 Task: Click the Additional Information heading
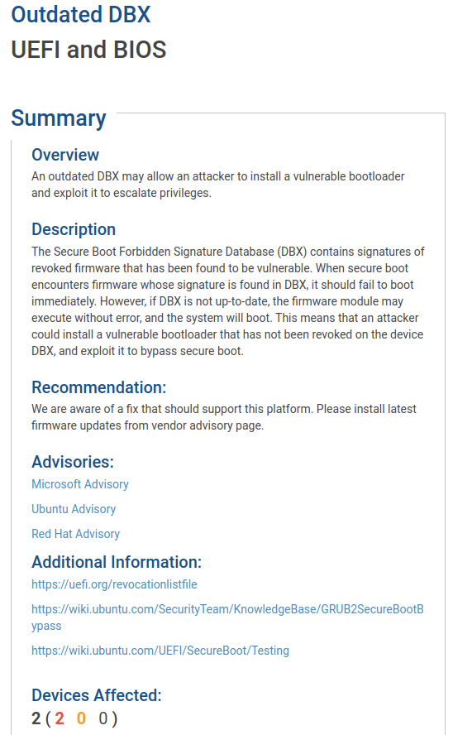[117, 562]
